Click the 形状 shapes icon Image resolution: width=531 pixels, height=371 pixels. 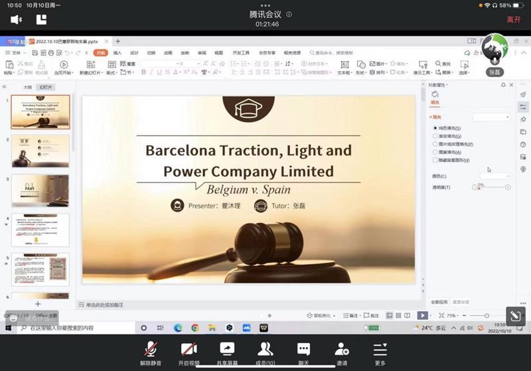click(360, 64)
